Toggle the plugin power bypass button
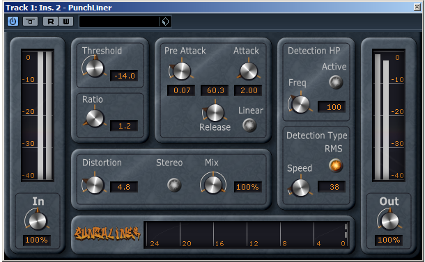The image size is (425, 262). coord(13,21)
